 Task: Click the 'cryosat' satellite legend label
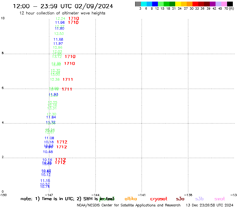tap(159, 199)
